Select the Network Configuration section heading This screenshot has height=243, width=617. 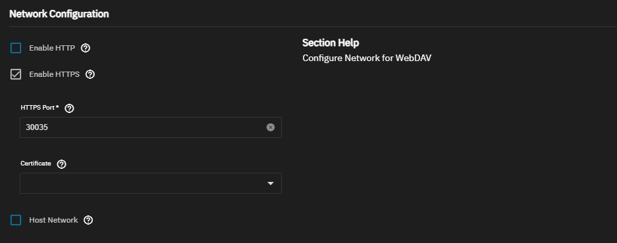tap(59, 14)
